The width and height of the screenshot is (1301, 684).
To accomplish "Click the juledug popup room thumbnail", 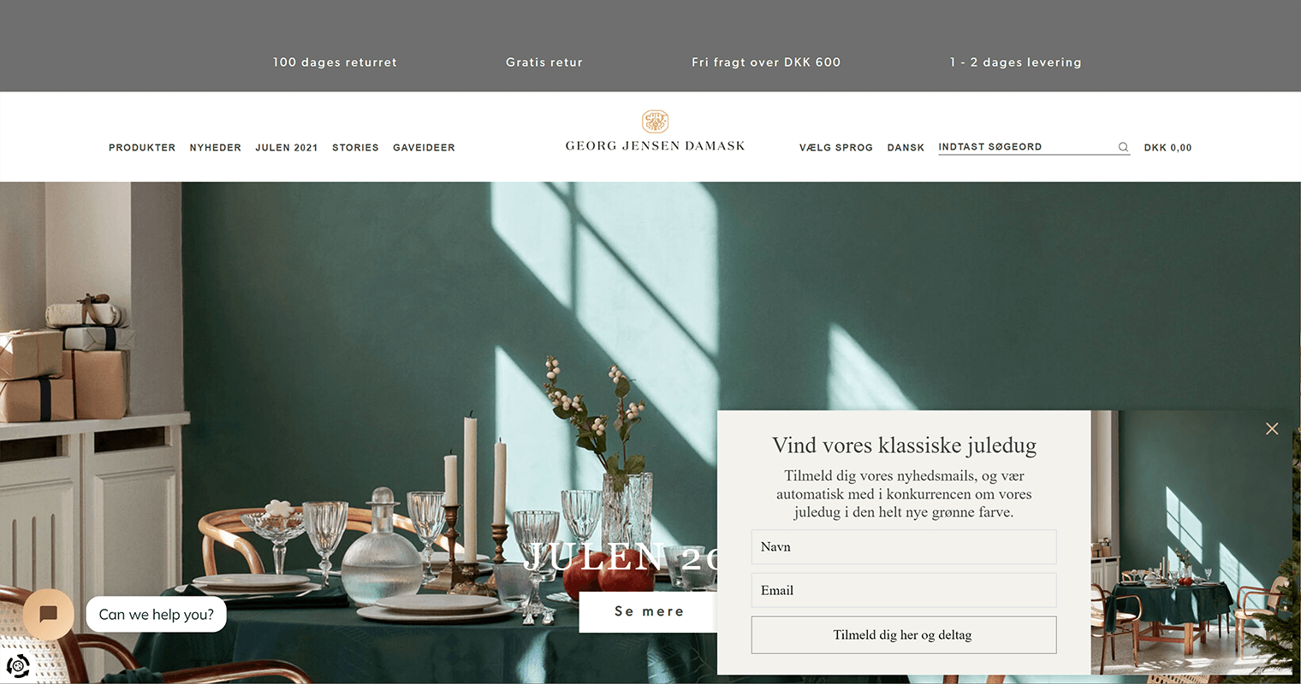I will (x=1191, y=543).
